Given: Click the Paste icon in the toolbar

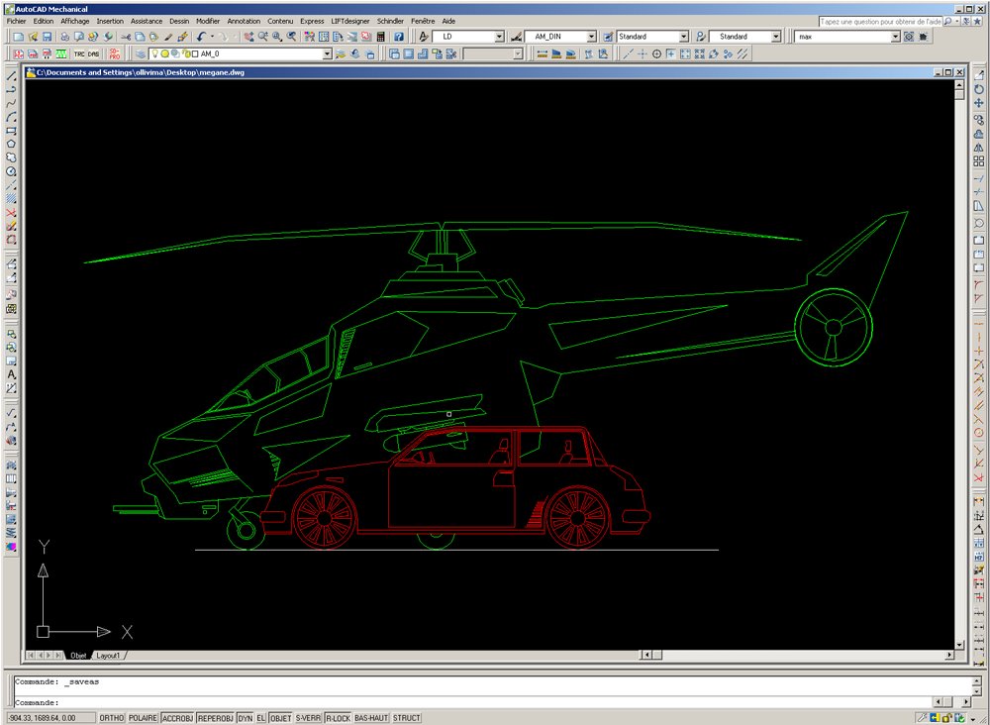Looking at the screenshot, I should tap(153, 37).
